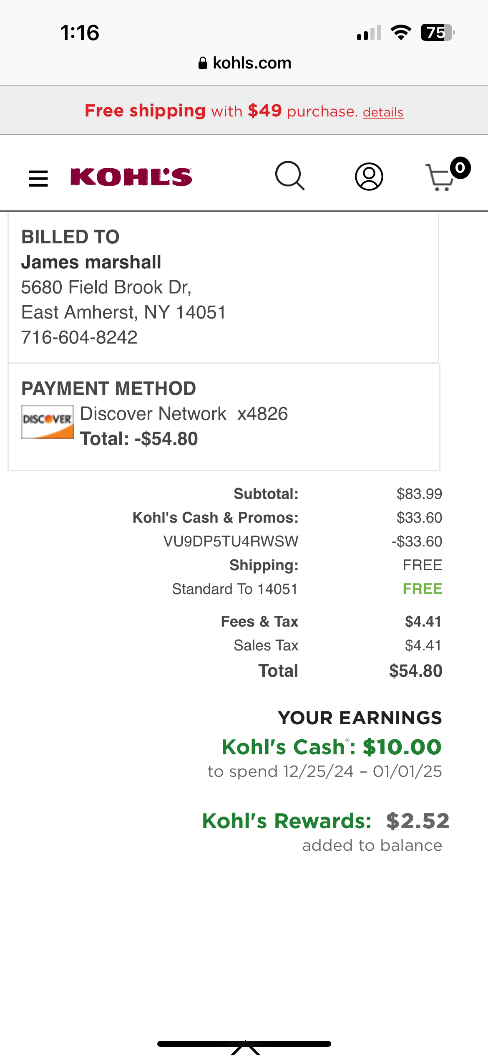Screen dimensions: 488x1057
Task: Tap the Kohl's Rewards earnings label
Action: 287,821
